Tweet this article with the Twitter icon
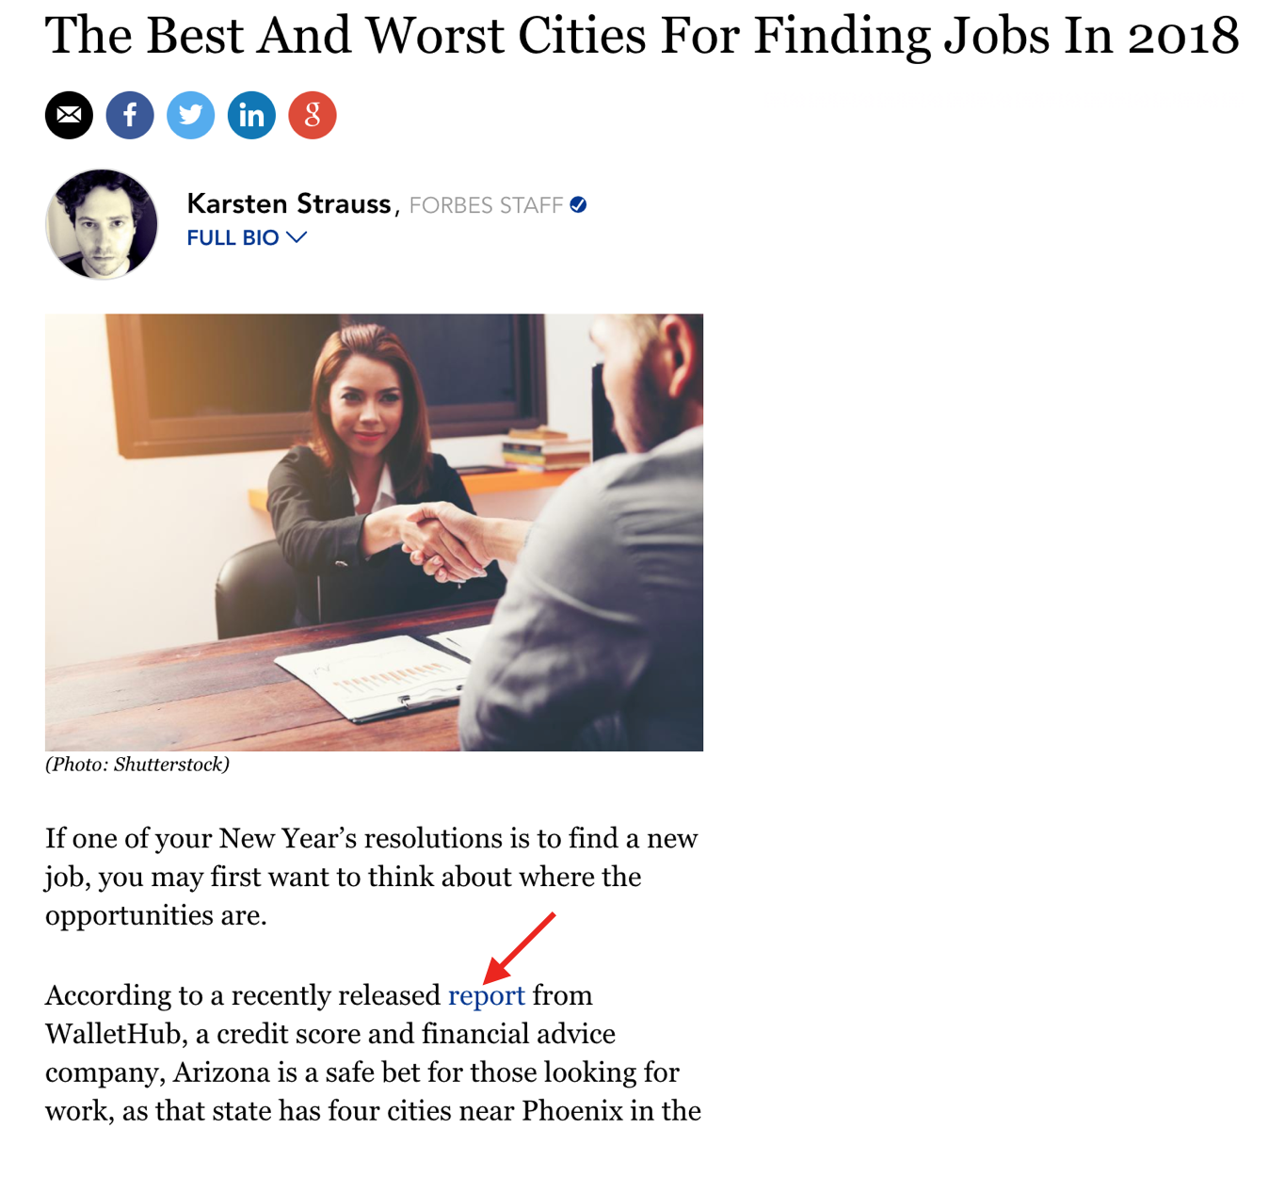 [191, 116]
